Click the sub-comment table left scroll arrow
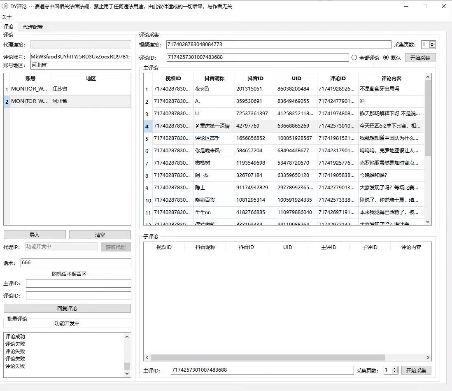 (x=147, y=358)
